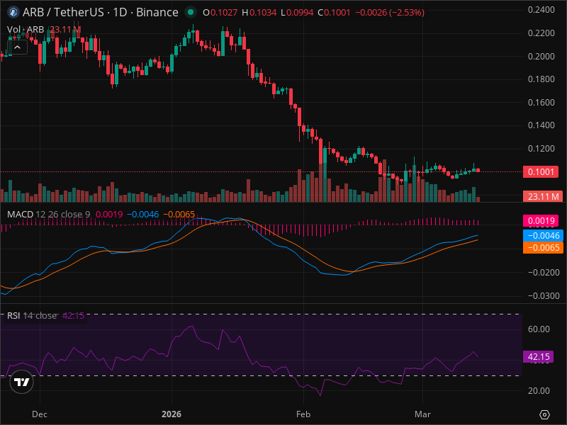This screenshot has height=425, width=567.
Task: Click the blue −0.0046 axis tag
Action: [x=543, y=236]
